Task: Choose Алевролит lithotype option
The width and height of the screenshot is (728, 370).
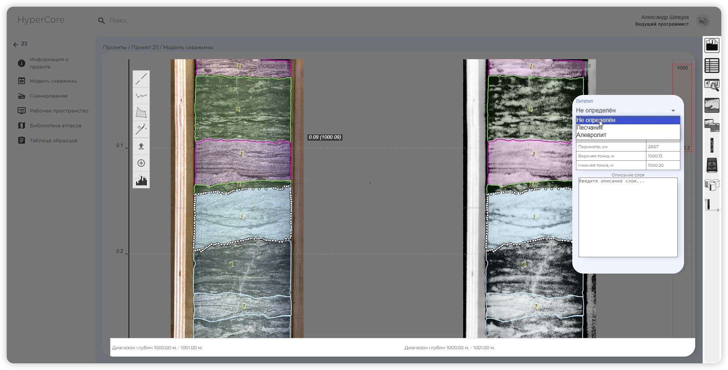Action: pyautogui.click(x=628, y=135)
